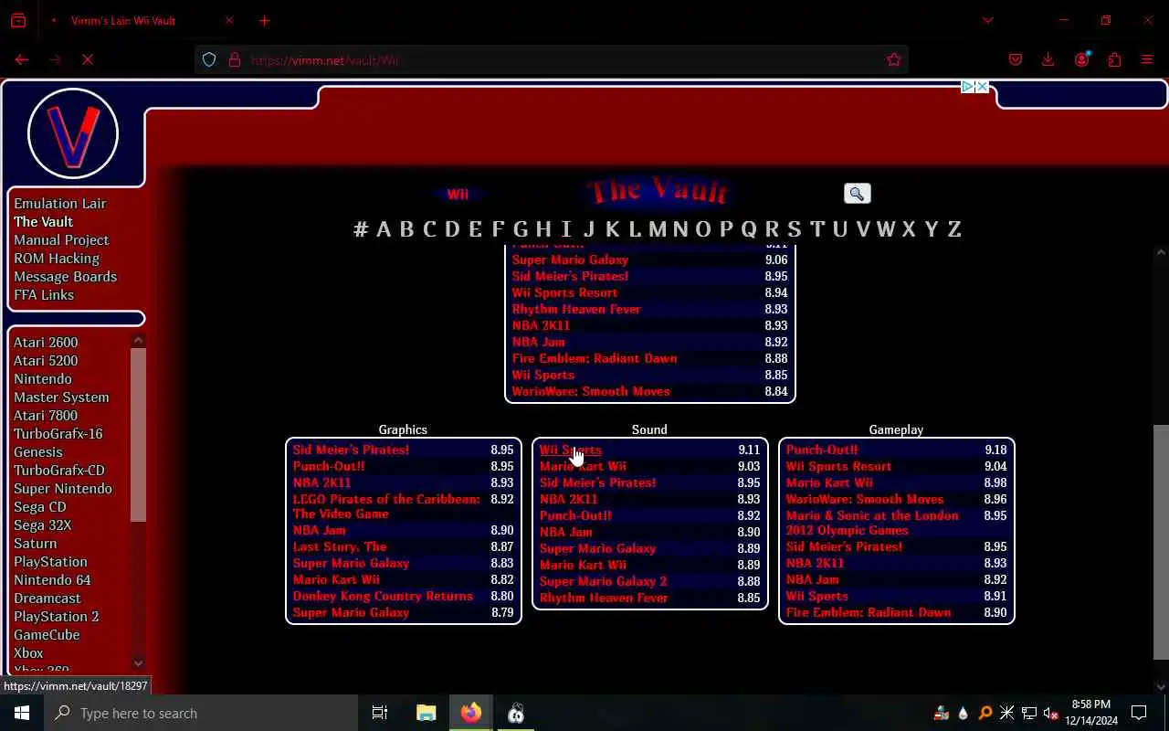Open Rhythm Heaven Fever in Sound list
This screenshot has height=731, width=1169.
(x=604, y=598)
